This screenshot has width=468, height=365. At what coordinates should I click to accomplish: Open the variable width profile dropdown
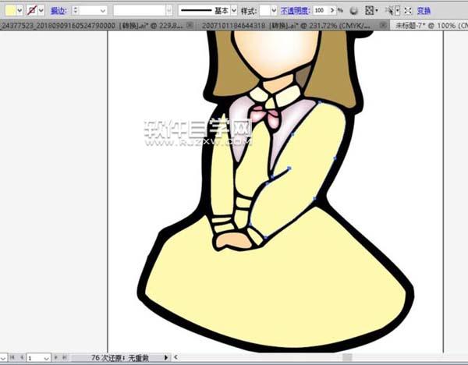(169, 11)
